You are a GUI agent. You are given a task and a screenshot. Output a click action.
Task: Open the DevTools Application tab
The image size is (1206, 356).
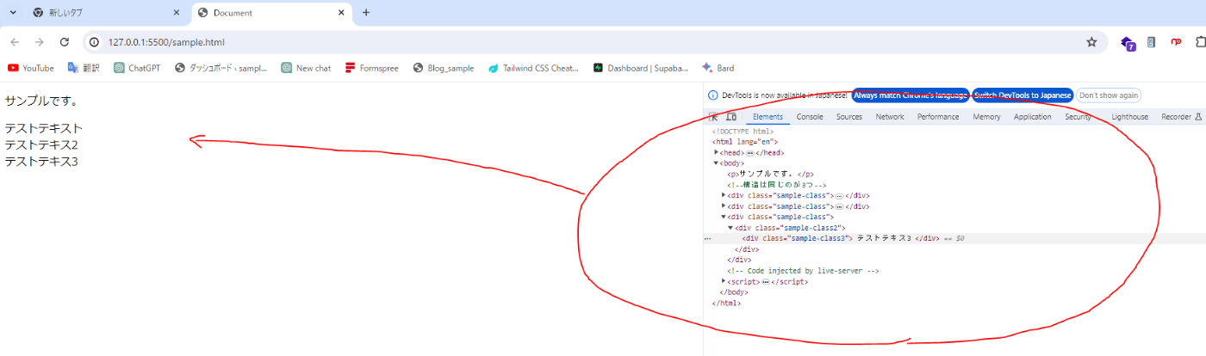coord(1033,117)
